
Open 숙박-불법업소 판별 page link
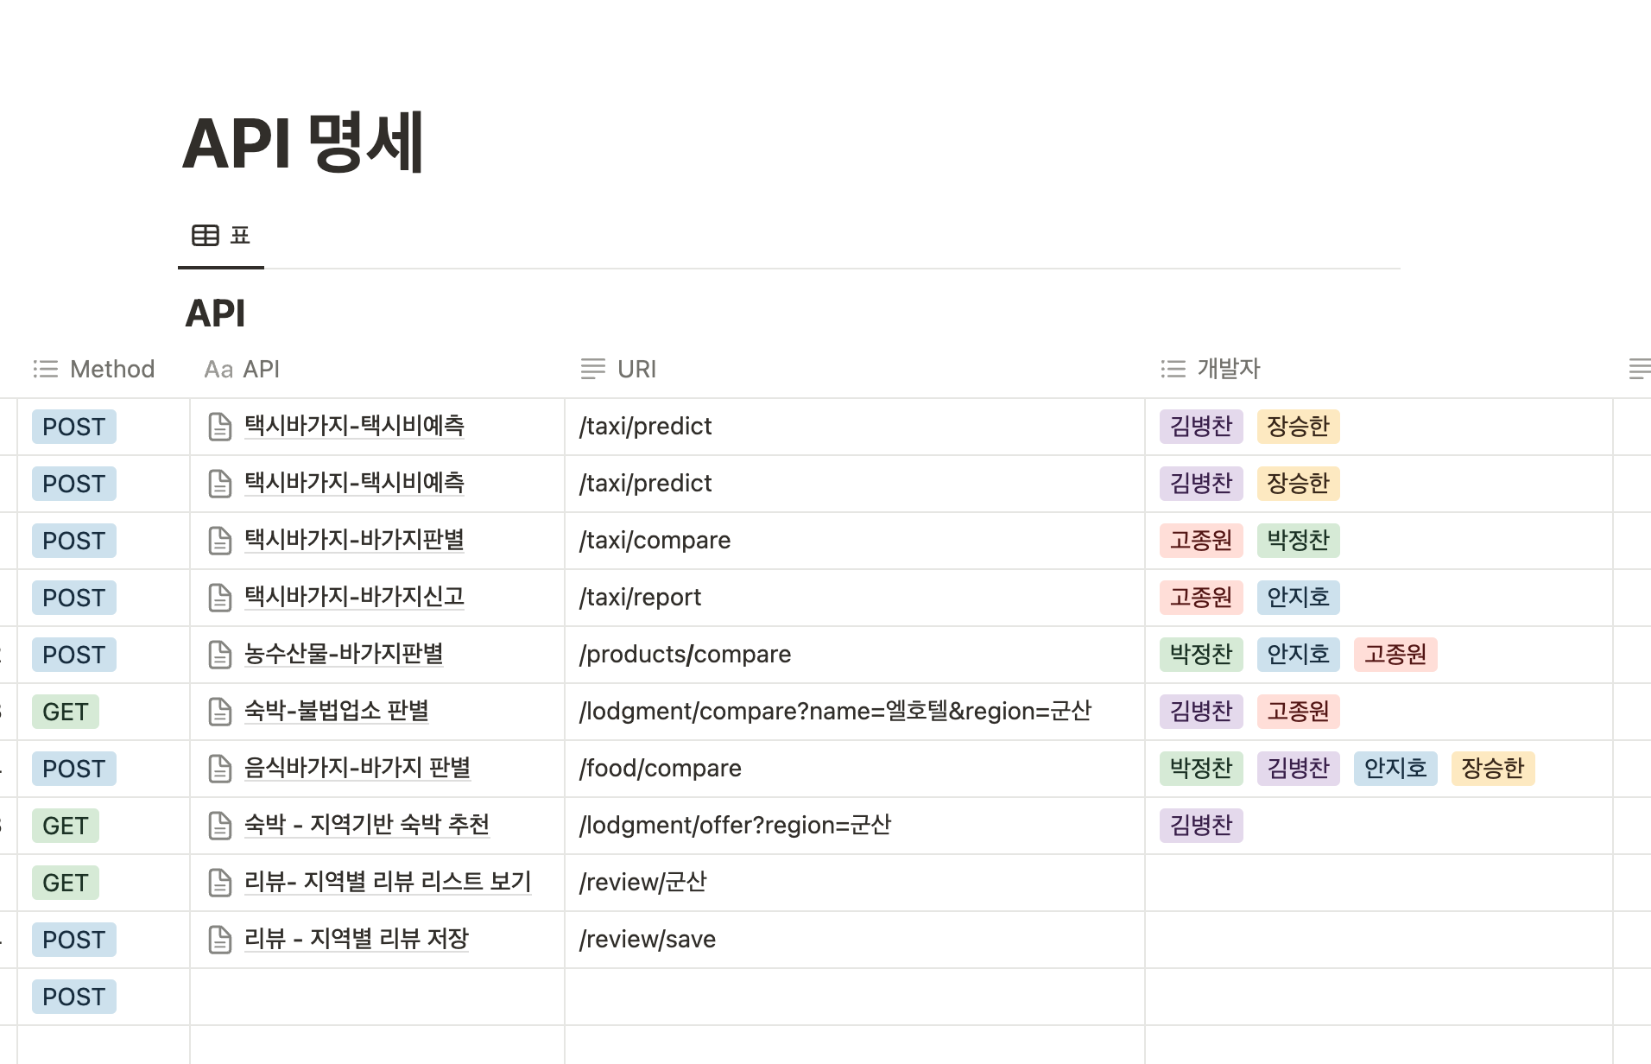pyautogui.click(x=337, y=711)
